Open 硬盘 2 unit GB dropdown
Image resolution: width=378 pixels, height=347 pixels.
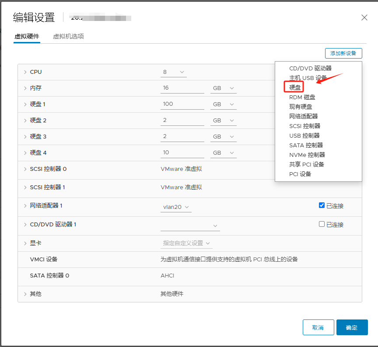[x=224, y=121]
